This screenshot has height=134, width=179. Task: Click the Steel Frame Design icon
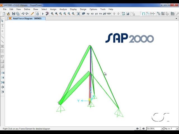click(163, 14)
